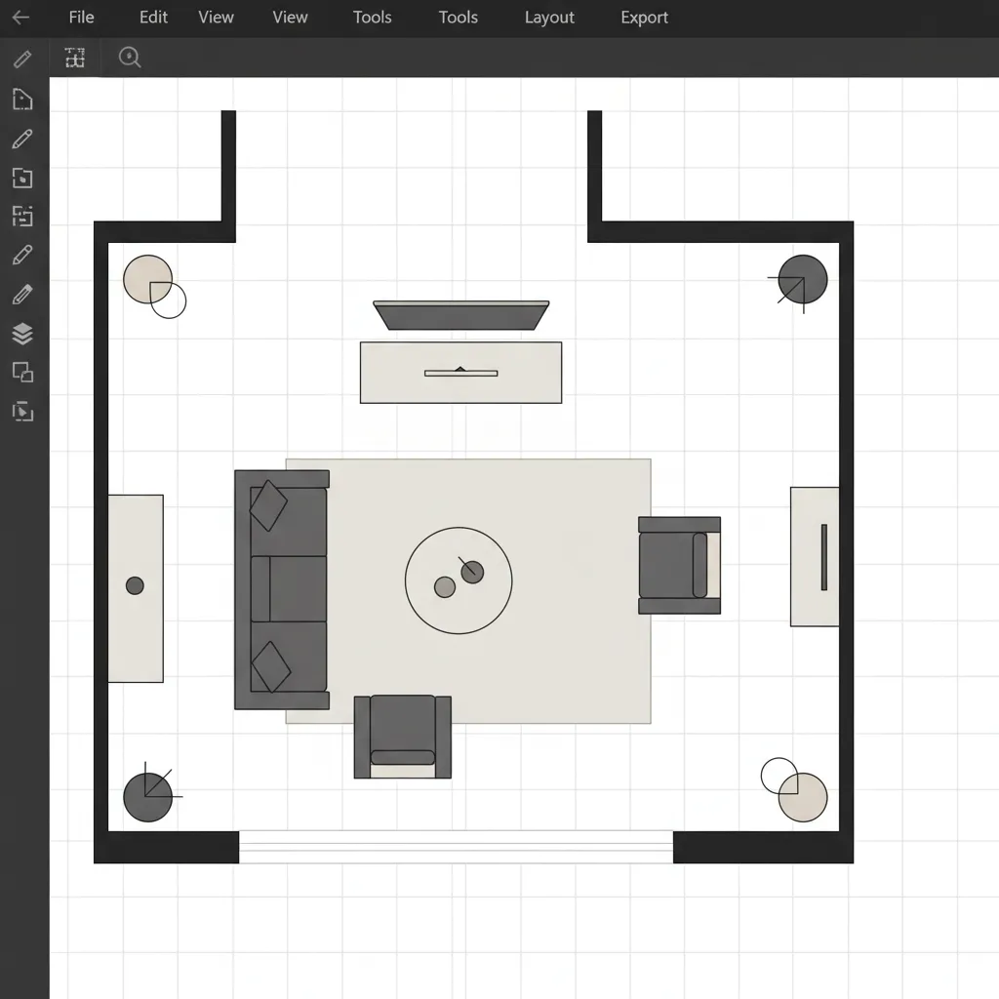Image resolution: width=999 pixels, height=999 pixels.
Task: Select the upper cushion on the sofa
Action: 268,506
